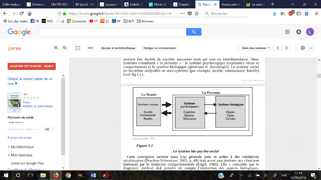Screen dimensions: 321x180
Task: Switch to the BV Lyon2 tab
Action: pos(85,4)
